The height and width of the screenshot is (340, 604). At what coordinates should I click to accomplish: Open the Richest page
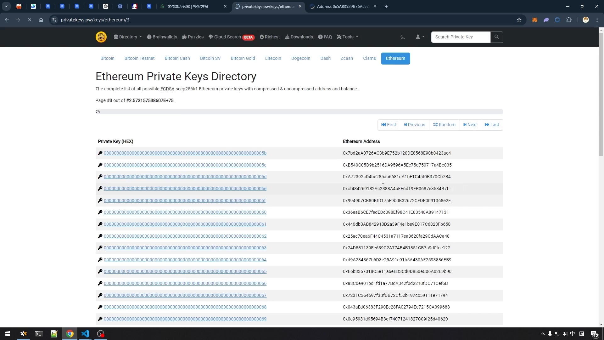pyautogui.click(x=270, y=37)
